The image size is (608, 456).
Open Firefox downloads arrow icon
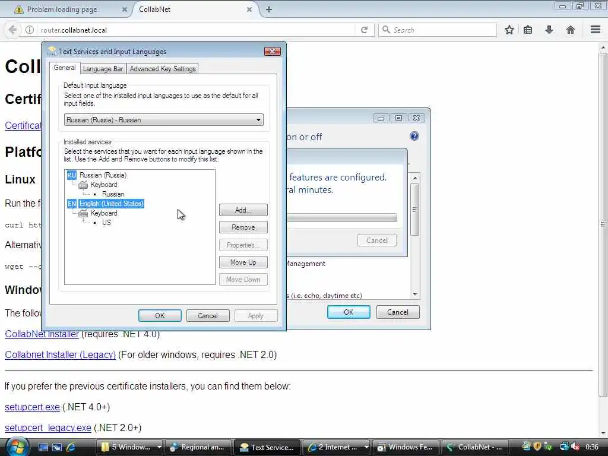pos(549,30)
